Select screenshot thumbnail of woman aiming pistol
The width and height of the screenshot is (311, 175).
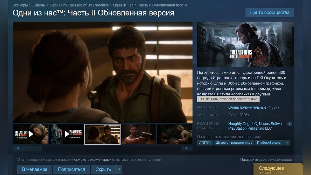pyautogui.click(x=139, y=134)
